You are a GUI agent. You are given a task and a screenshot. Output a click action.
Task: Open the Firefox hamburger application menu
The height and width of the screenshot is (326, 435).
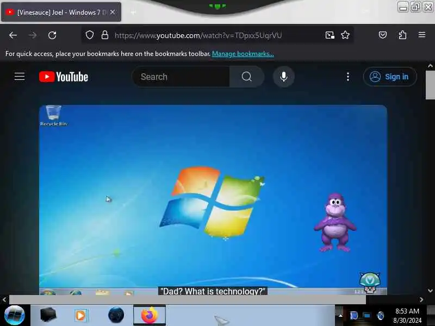tap(422, 35)
